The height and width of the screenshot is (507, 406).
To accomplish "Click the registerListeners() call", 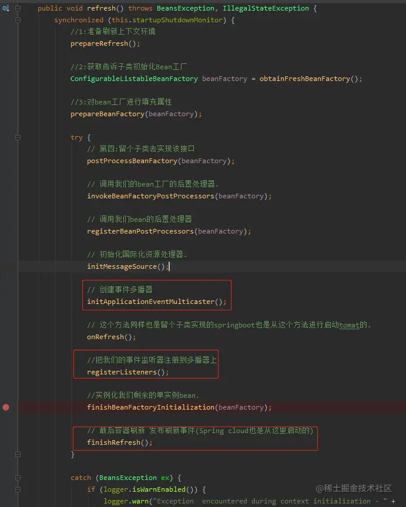I will tap(127, 372).
